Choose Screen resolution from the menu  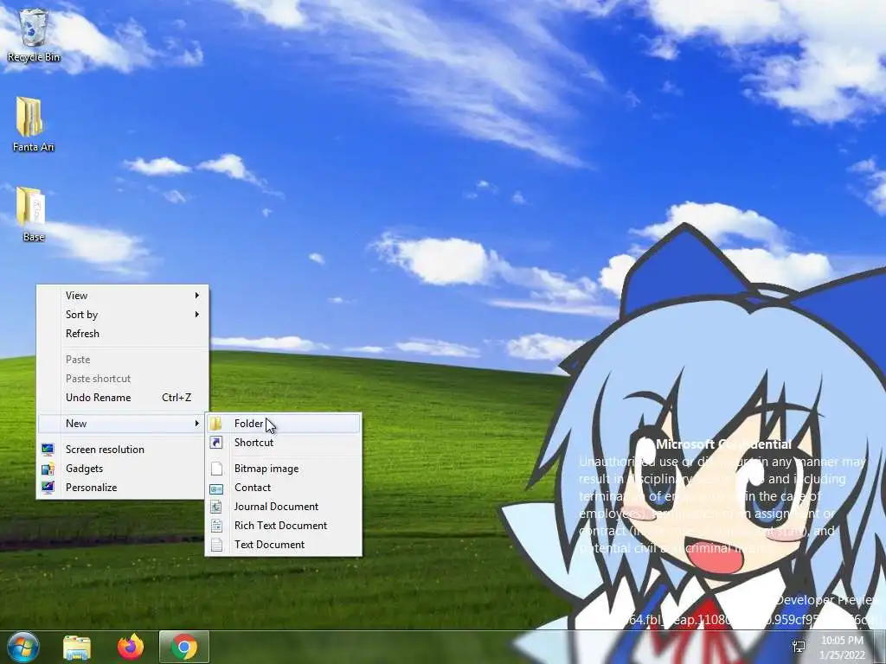coord(123,450)
